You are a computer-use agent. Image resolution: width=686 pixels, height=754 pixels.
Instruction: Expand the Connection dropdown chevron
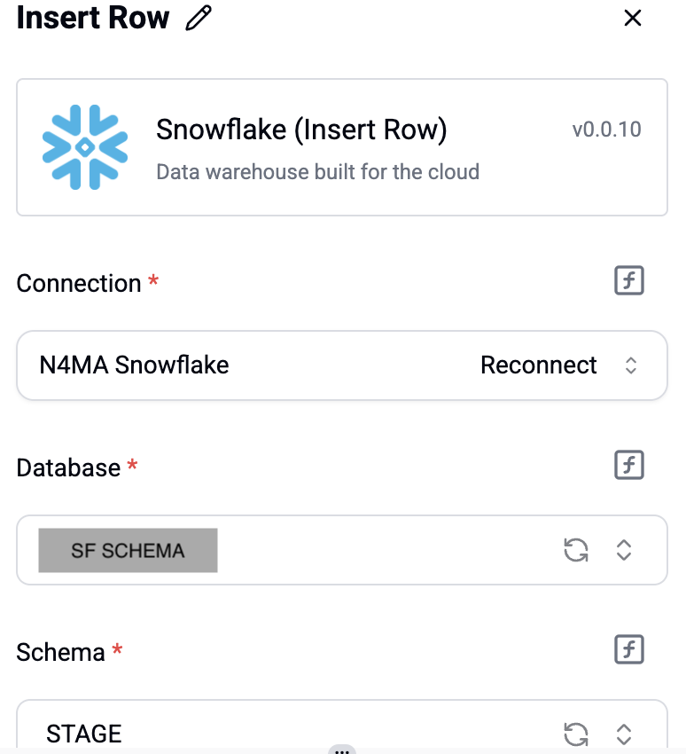(631, 365)
